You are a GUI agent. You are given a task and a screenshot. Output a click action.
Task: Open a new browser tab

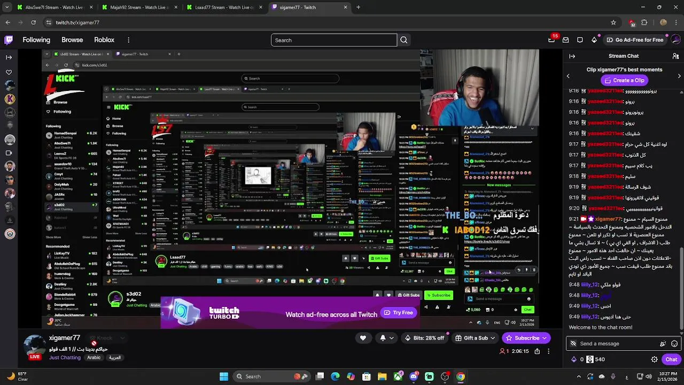[x=358, y=7]
